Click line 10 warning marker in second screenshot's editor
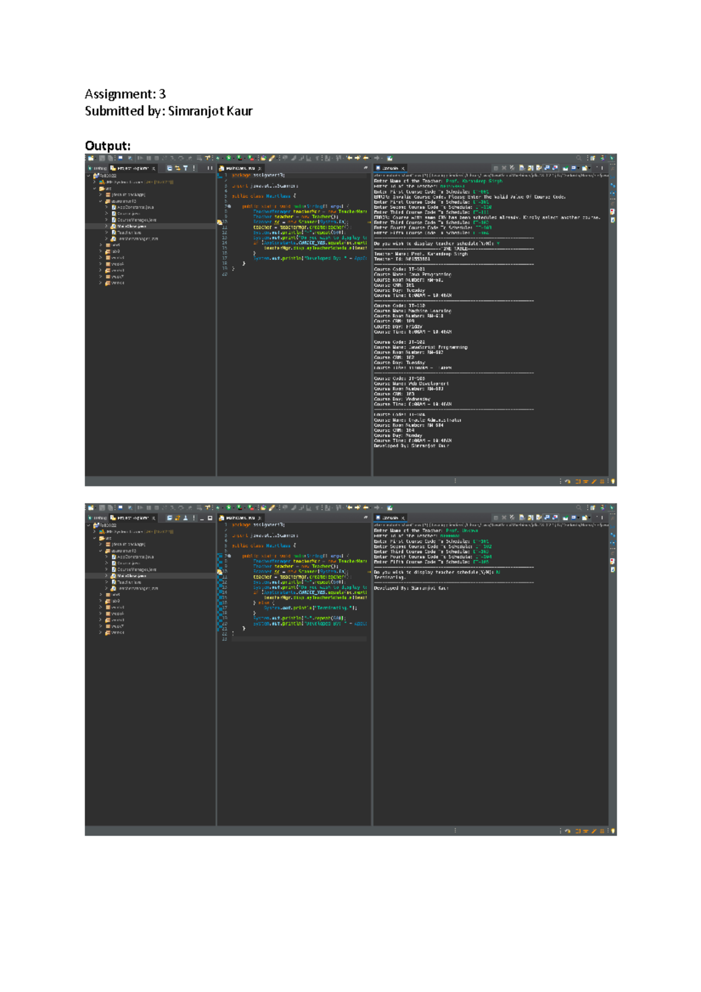701x992 pixels. (220, 571)
